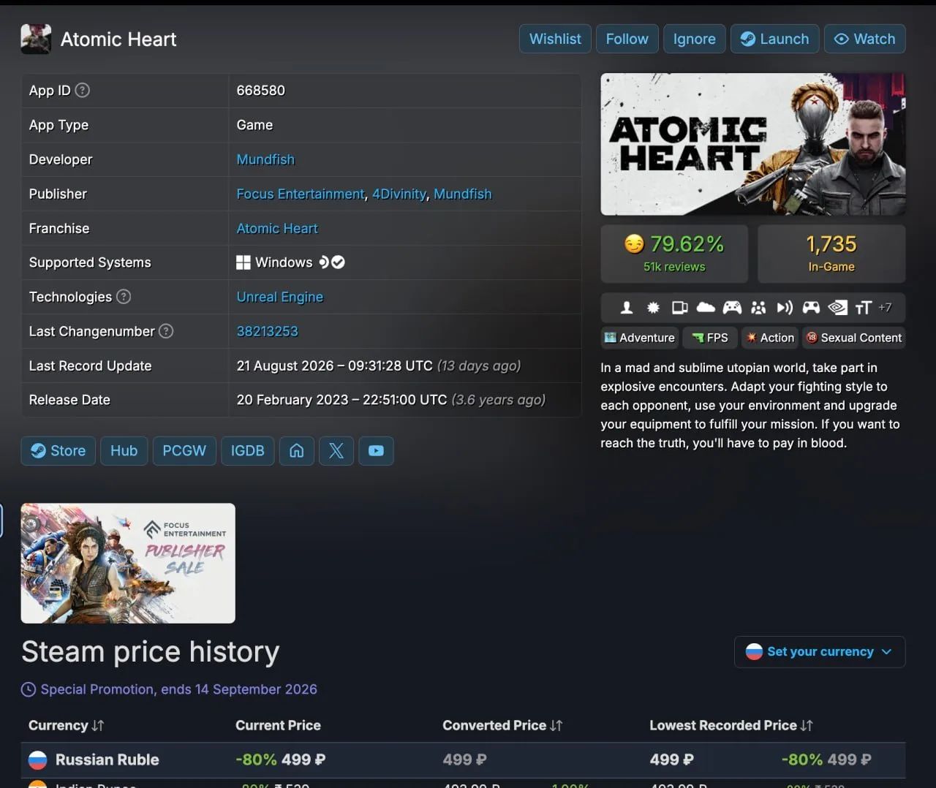This screenshot has width=936, height=788.
Task: Expand the +7 more features indicator
Action: (x=885, y=308)
